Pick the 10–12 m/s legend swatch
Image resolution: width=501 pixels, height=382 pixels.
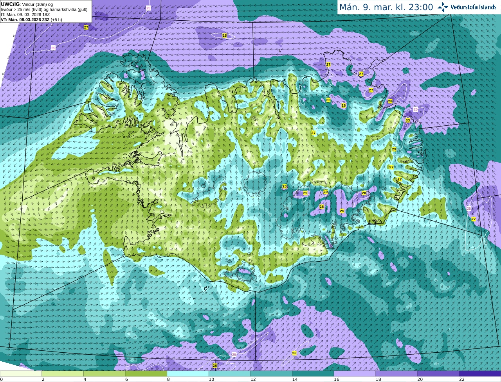tap(230, 373)
